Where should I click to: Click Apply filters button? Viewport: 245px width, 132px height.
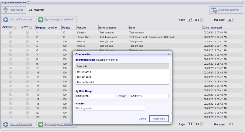[x=159, y=119]
